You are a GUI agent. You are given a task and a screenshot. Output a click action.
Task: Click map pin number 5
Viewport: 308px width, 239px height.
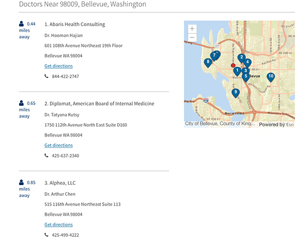246,76
